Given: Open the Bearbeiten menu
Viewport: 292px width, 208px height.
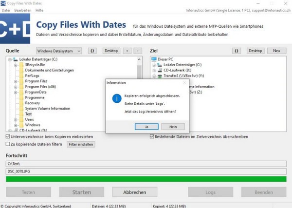Looking at the screenshot, I should click(x=23, y=10).
